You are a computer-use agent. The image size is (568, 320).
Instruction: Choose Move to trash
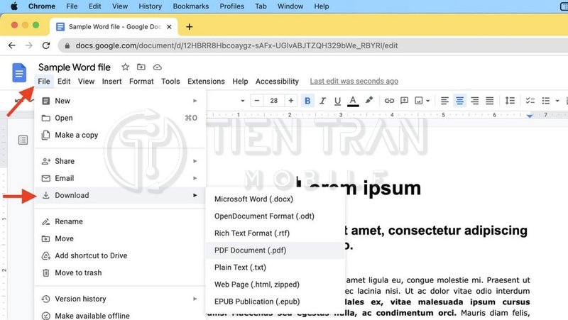click(x=120, y=272)
